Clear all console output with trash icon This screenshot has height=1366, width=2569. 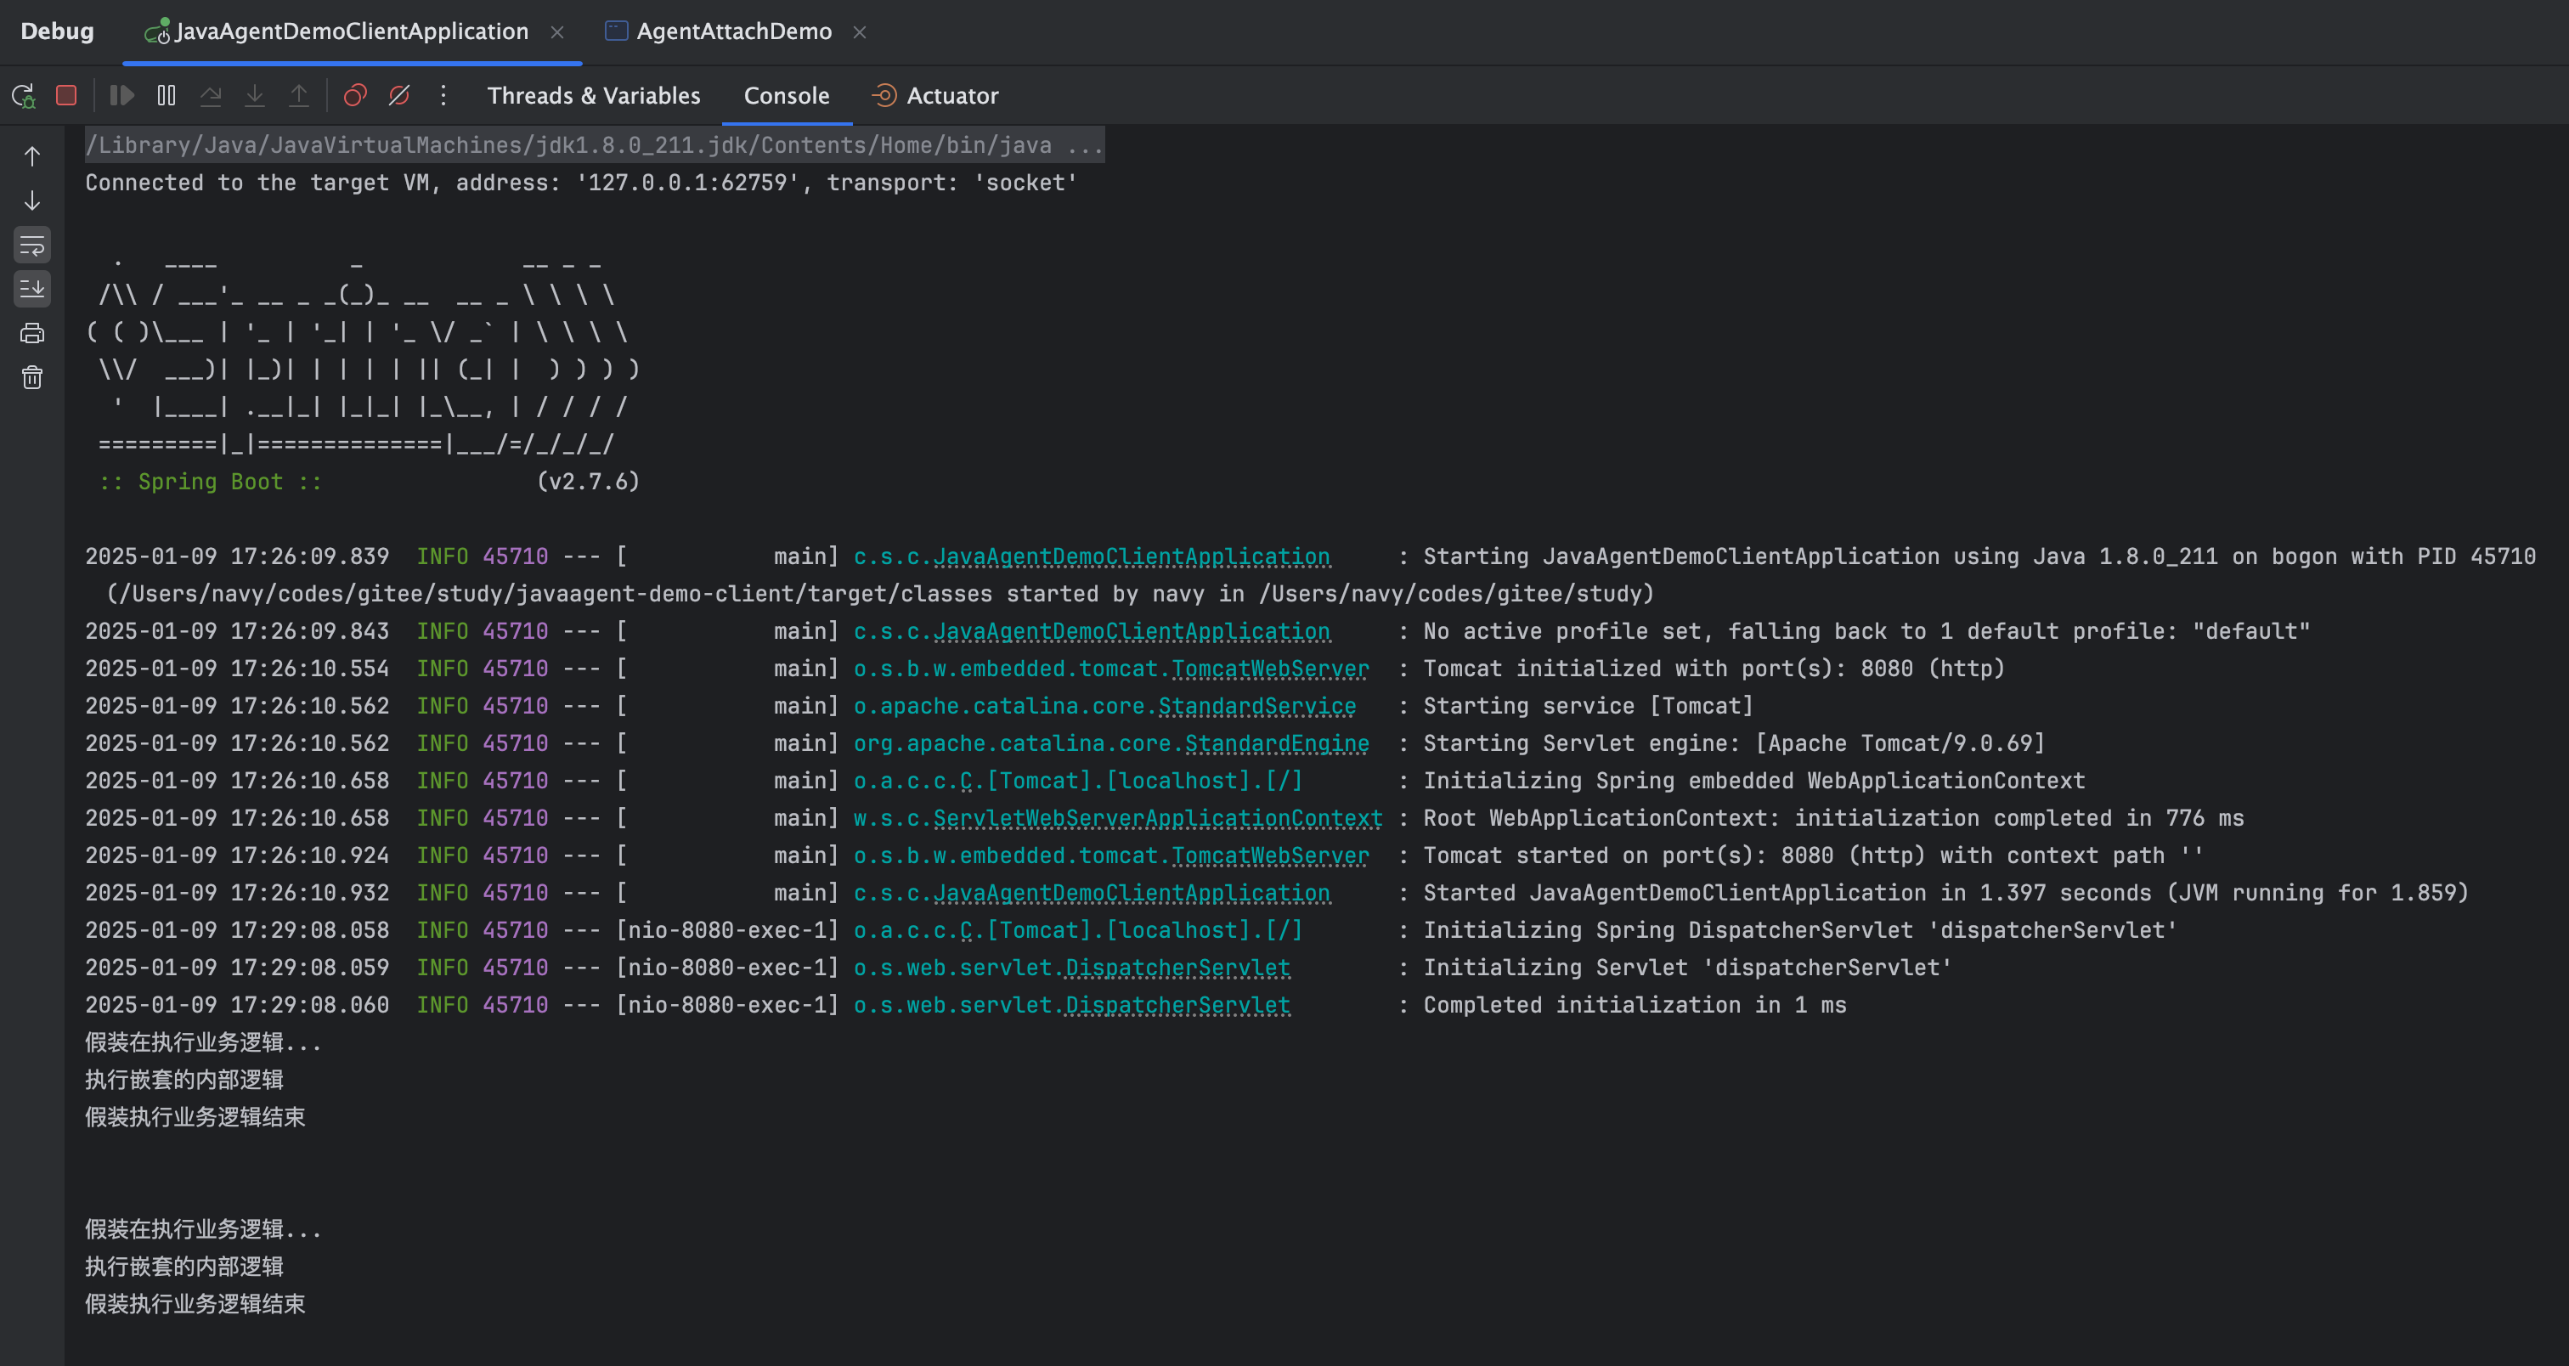(x=32, y=377)
